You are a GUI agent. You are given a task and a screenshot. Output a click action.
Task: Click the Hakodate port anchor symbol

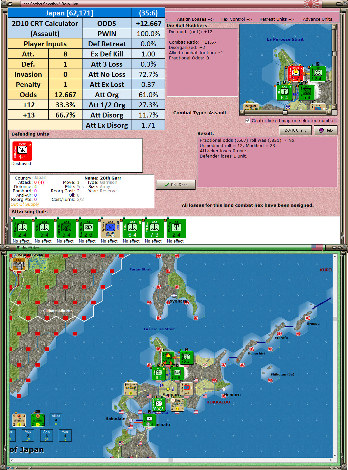tap(130, 420)
